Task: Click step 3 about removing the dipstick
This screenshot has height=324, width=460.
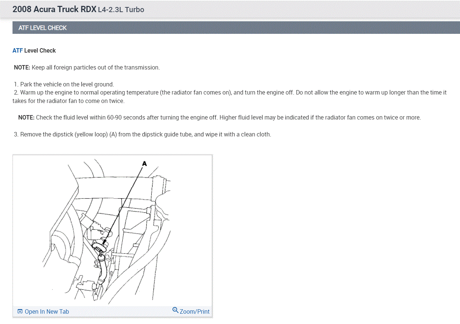Action: pos(143,135)
